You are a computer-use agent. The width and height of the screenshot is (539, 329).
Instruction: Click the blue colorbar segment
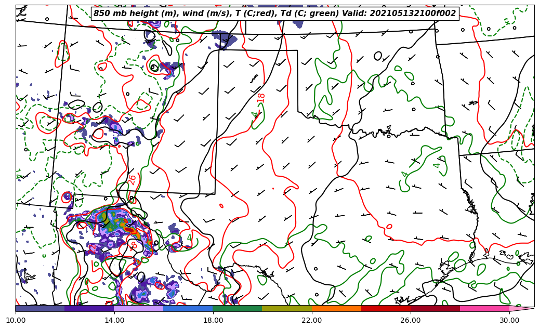click(188, 308)
